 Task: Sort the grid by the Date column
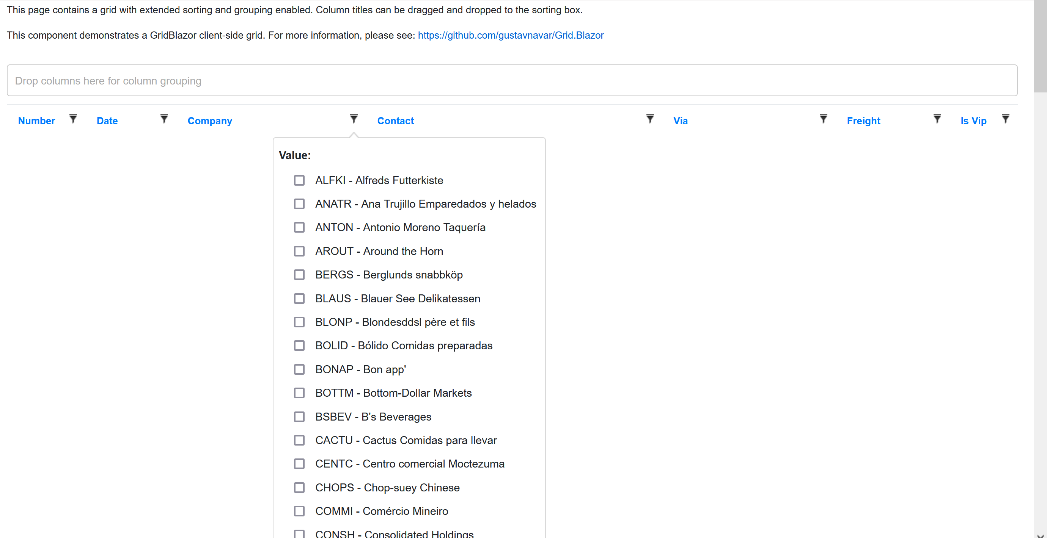coord(107,120)
